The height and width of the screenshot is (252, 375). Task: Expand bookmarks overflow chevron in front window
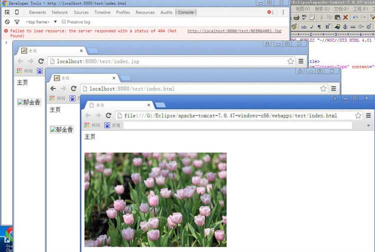[x=368, y=125]
